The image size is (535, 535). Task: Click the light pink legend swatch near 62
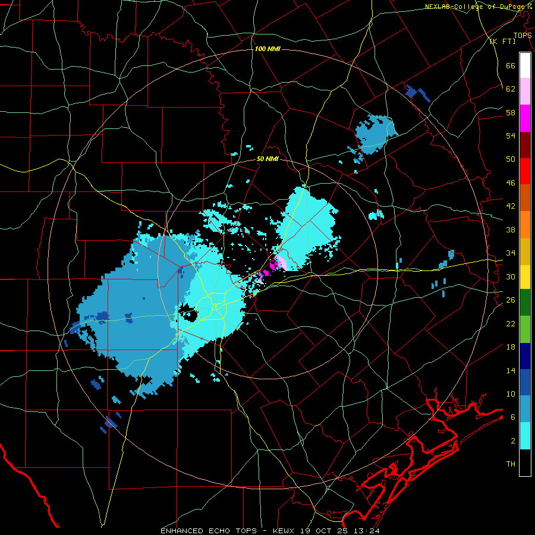525,91
